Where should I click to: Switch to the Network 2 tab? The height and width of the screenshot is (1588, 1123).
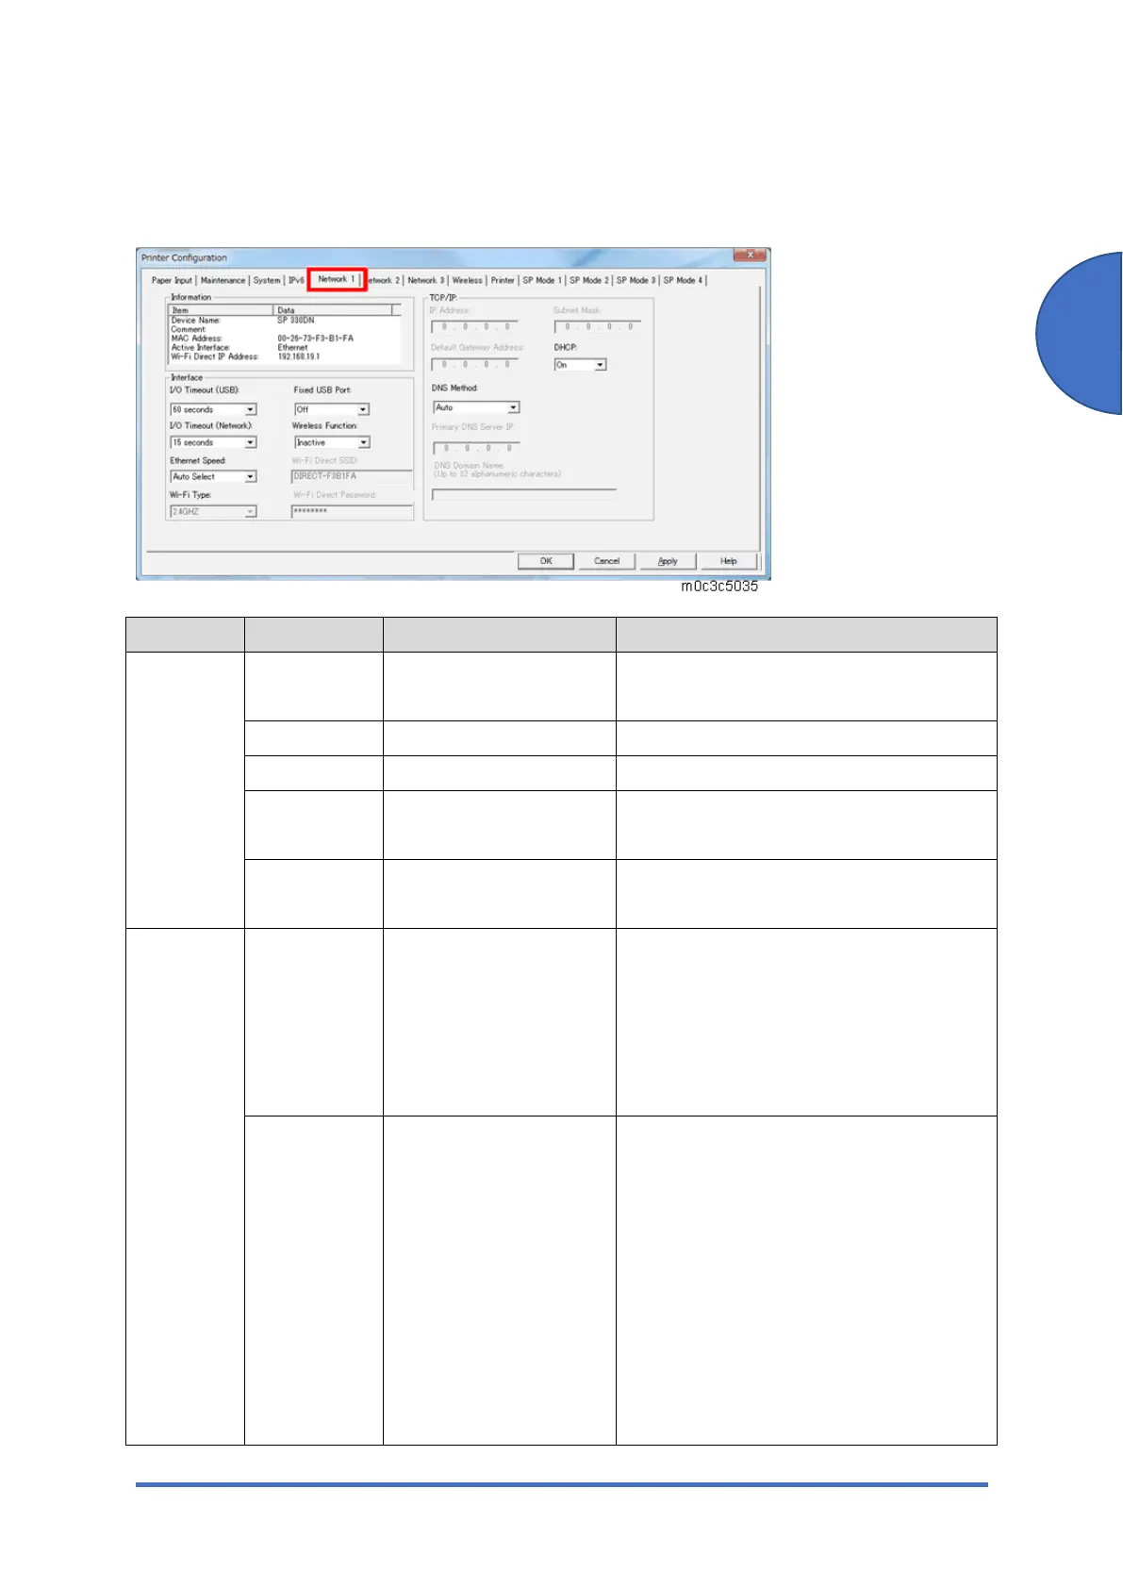[384, 280]
